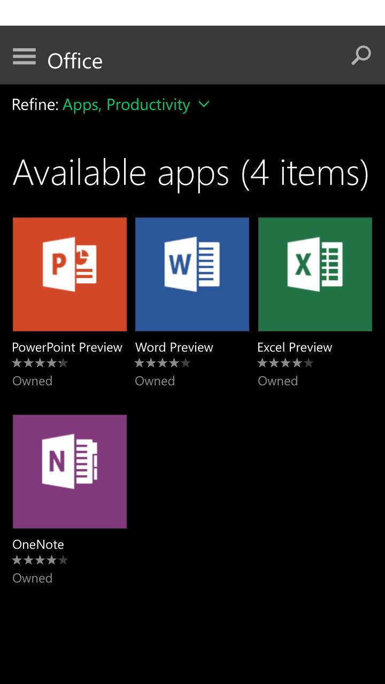View OneNote star rating
The width and height of the screenshot is (385, 684).
point(40,561)
